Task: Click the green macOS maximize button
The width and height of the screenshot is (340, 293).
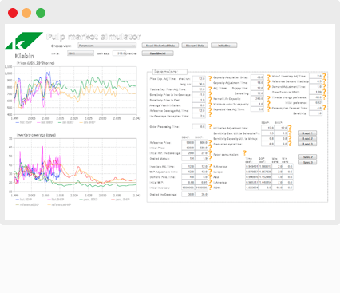Action: (x=41, y=13)
